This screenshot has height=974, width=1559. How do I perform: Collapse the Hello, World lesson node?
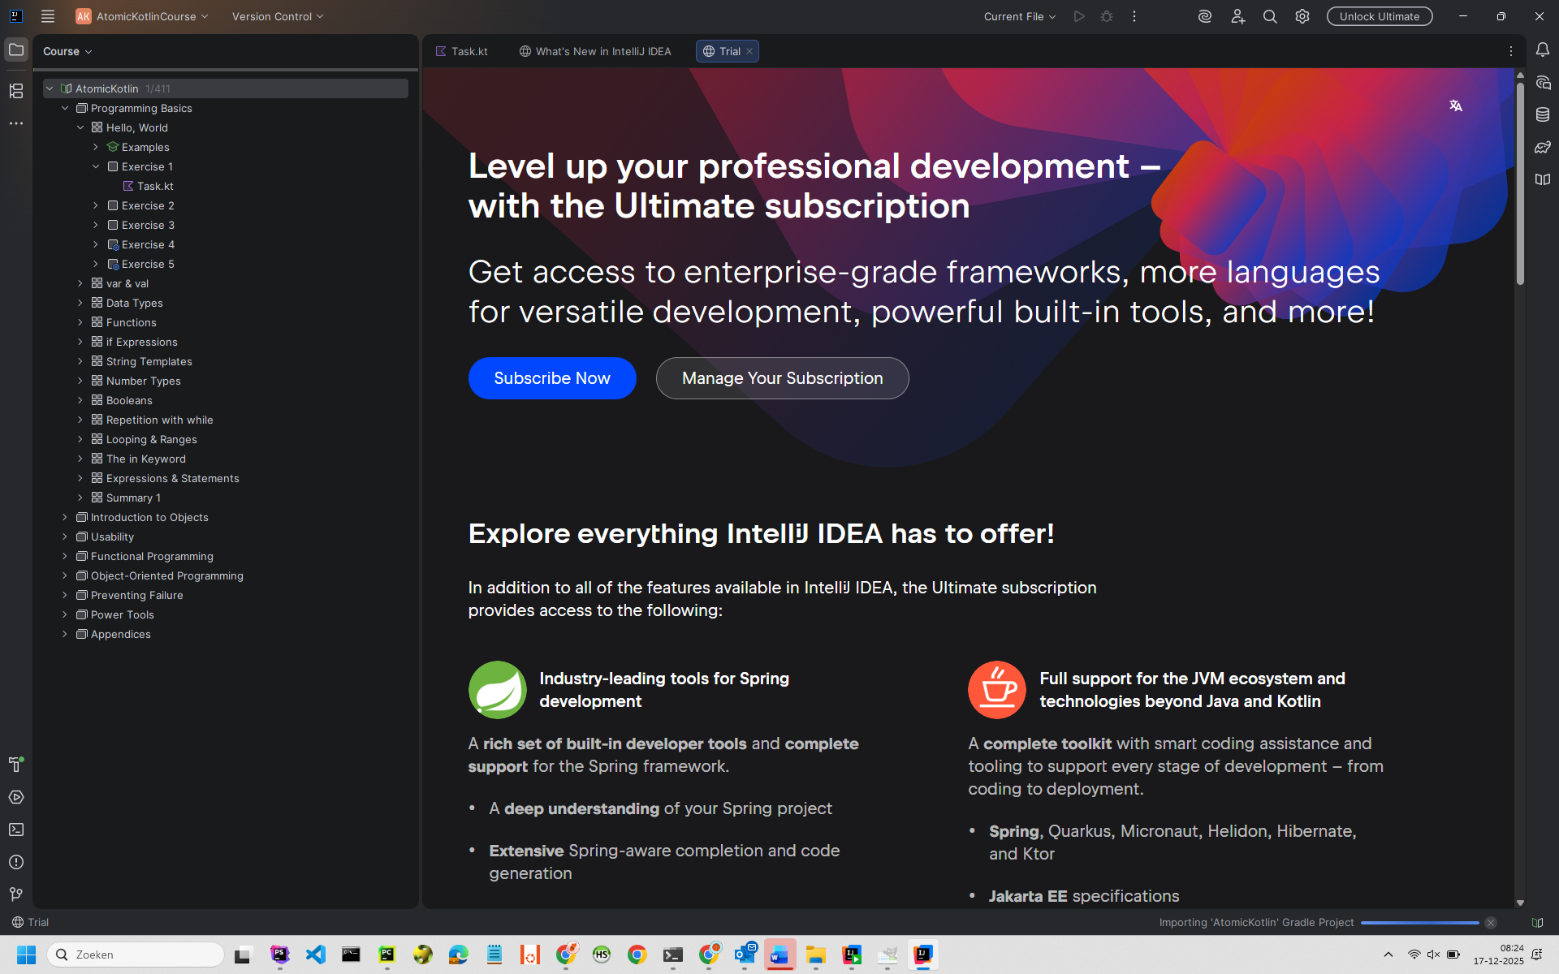pos(80,127)
